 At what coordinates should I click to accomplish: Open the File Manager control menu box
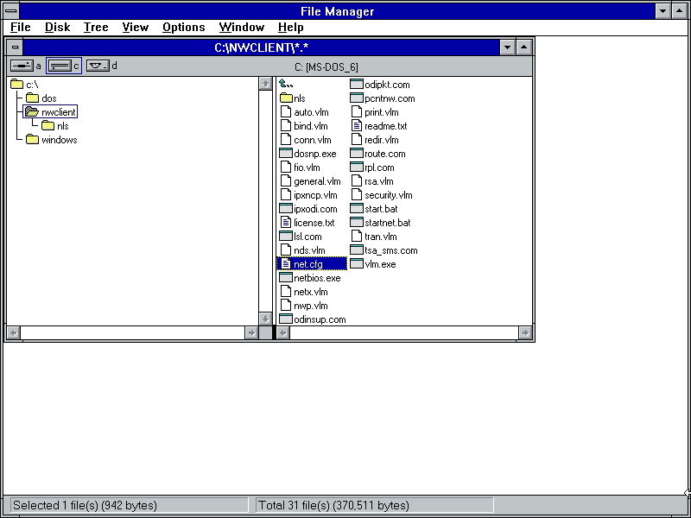pyautogui.click(x=10, y=11)
